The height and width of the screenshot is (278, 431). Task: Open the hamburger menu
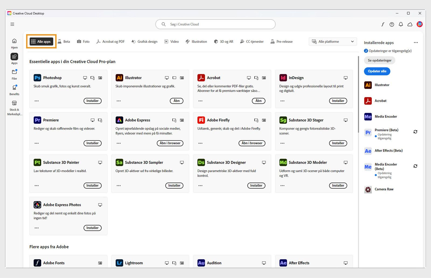(12, 24)
